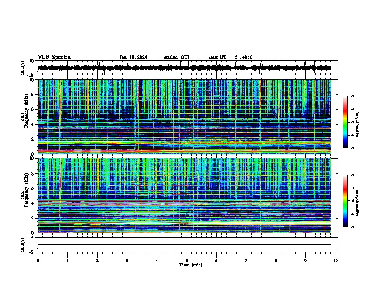Click inside the ch.2 spectrogram panel
378x292 pixels.
click(x=184, y=196)
